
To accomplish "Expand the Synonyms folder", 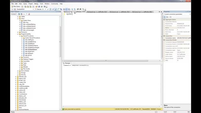I will (18, 32).
